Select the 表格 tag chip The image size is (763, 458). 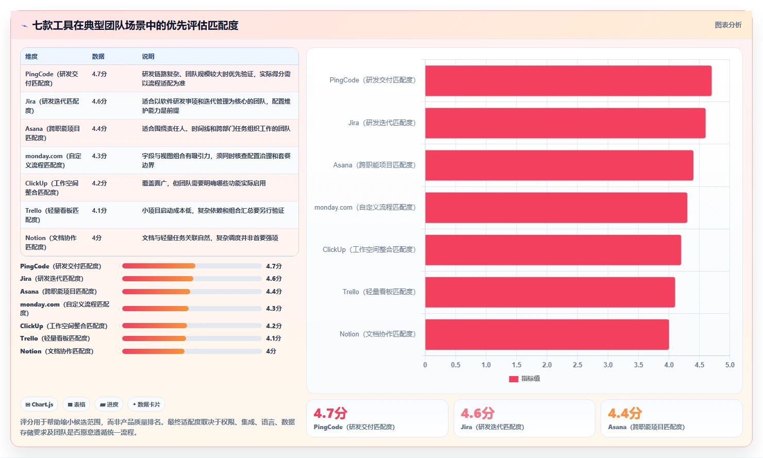click(x=77, y=404)
